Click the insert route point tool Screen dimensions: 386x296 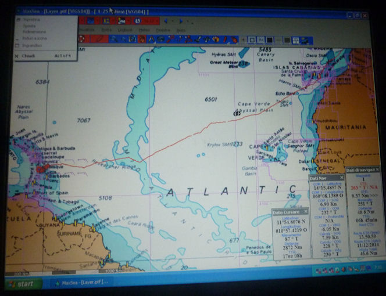click(180, 39)
